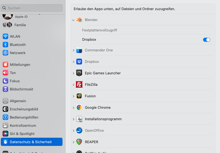Open the Familie section
The height and width of the screenshot is (153, 220).
click(x=20, y=25)
